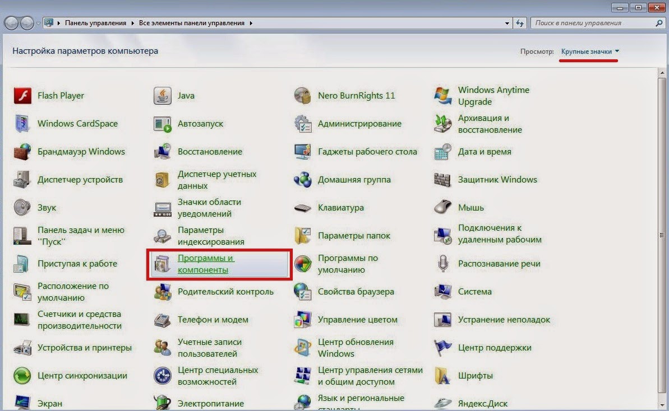Open Диспетчер устройств link
Image resolution: width=669 pixels, height=411 pixels.
(80, 180)
